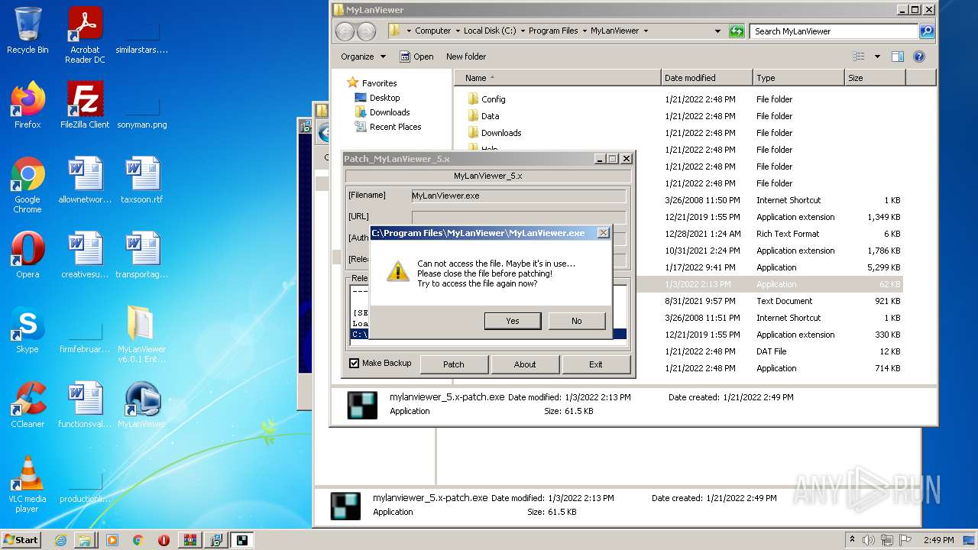Open Acrobat Reader DC desktop icon

click(85, 34)
